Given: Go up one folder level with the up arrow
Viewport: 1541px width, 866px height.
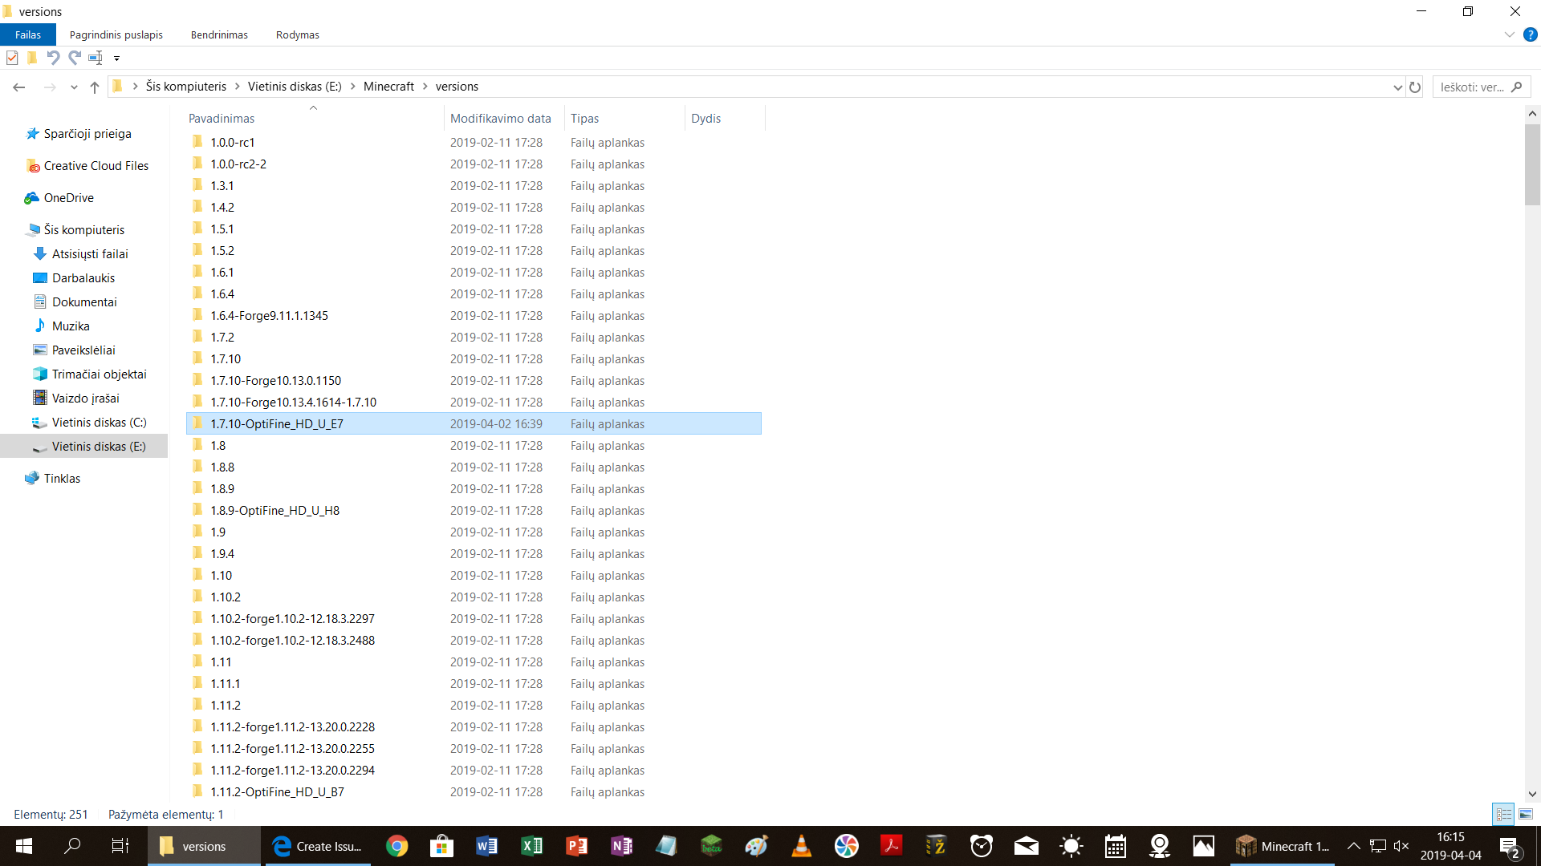Looking at the screenshot, I should [x=95, y=87].
